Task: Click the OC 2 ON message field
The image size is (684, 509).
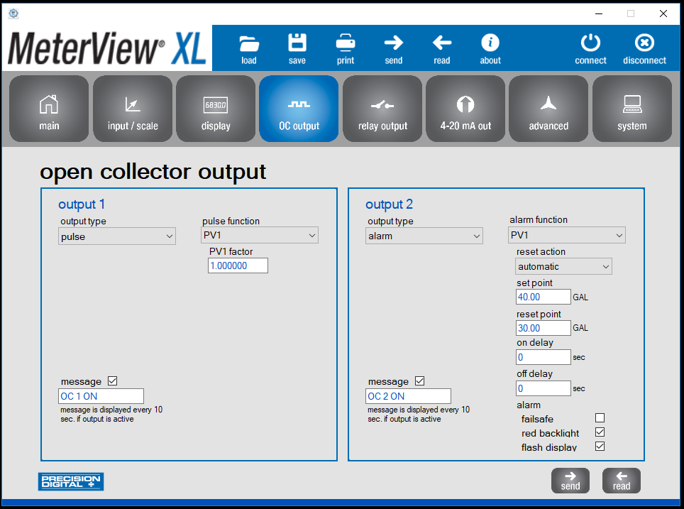Action: (x=408, y=396)
